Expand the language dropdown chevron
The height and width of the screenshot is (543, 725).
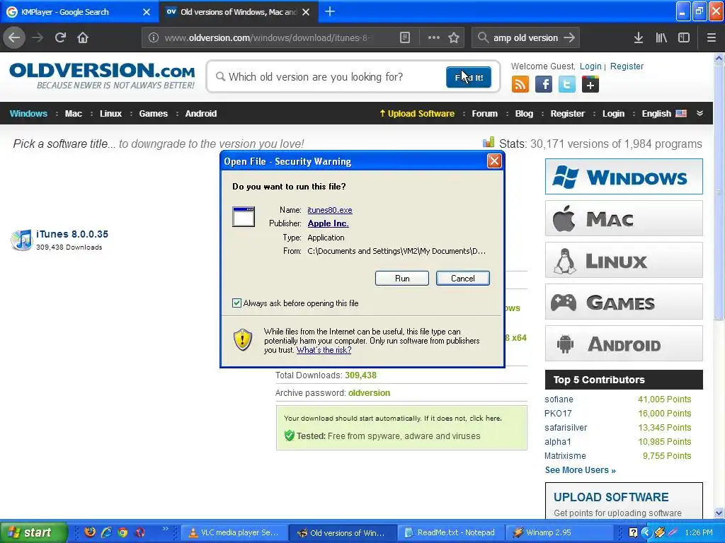(700, 113)
